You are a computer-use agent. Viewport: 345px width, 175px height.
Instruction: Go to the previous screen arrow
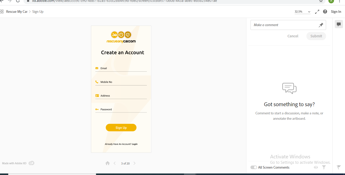coord(115,163)
